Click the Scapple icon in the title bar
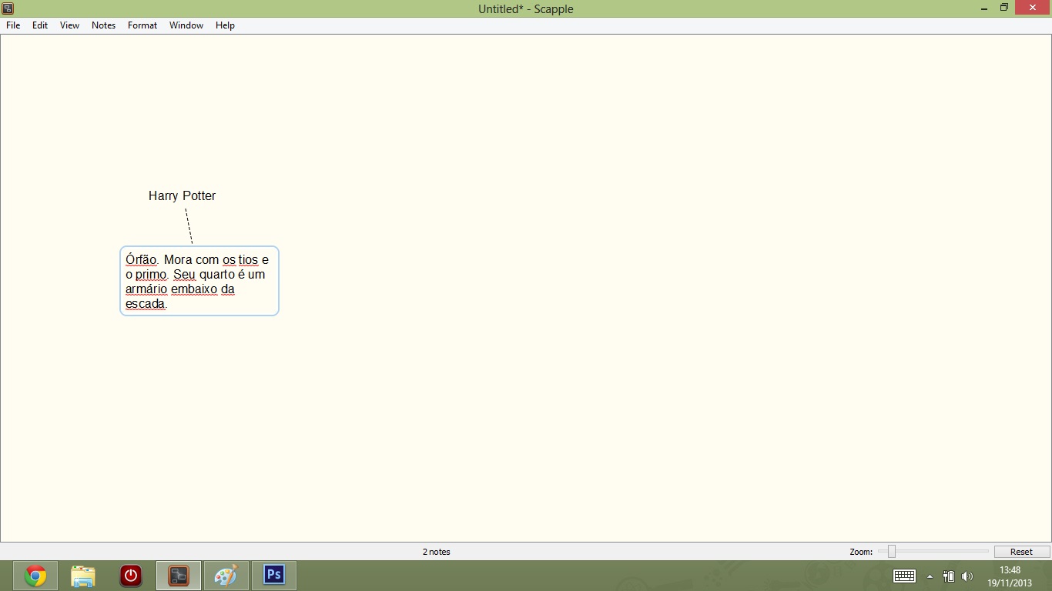 pos(8,8)
